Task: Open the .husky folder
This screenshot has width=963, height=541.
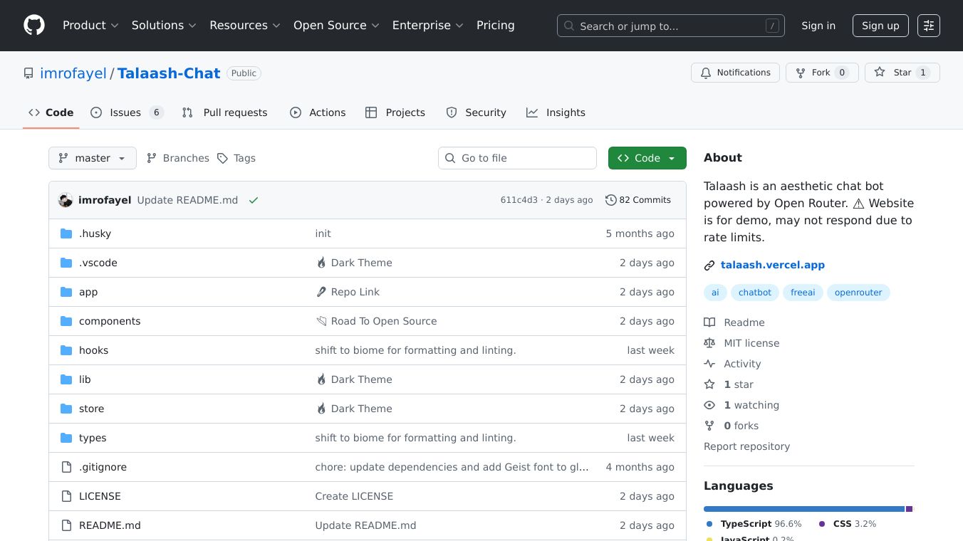Action: tap(95, 233)
